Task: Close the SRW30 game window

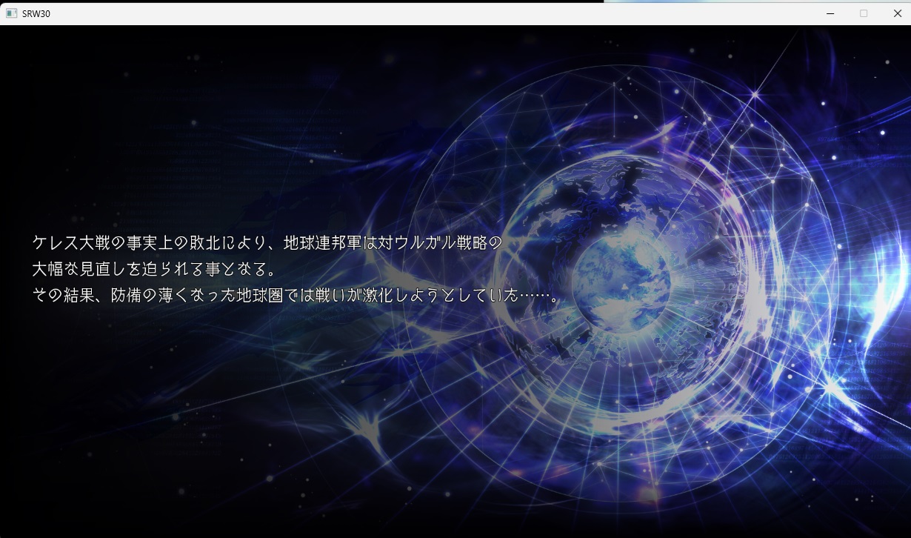Action: 896,13
